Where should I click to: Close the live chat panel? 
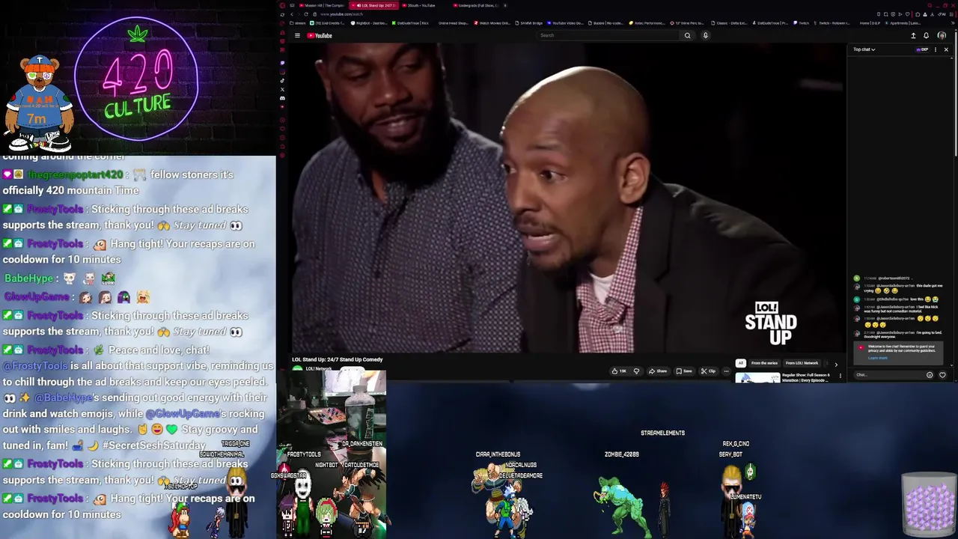(946, 49)
